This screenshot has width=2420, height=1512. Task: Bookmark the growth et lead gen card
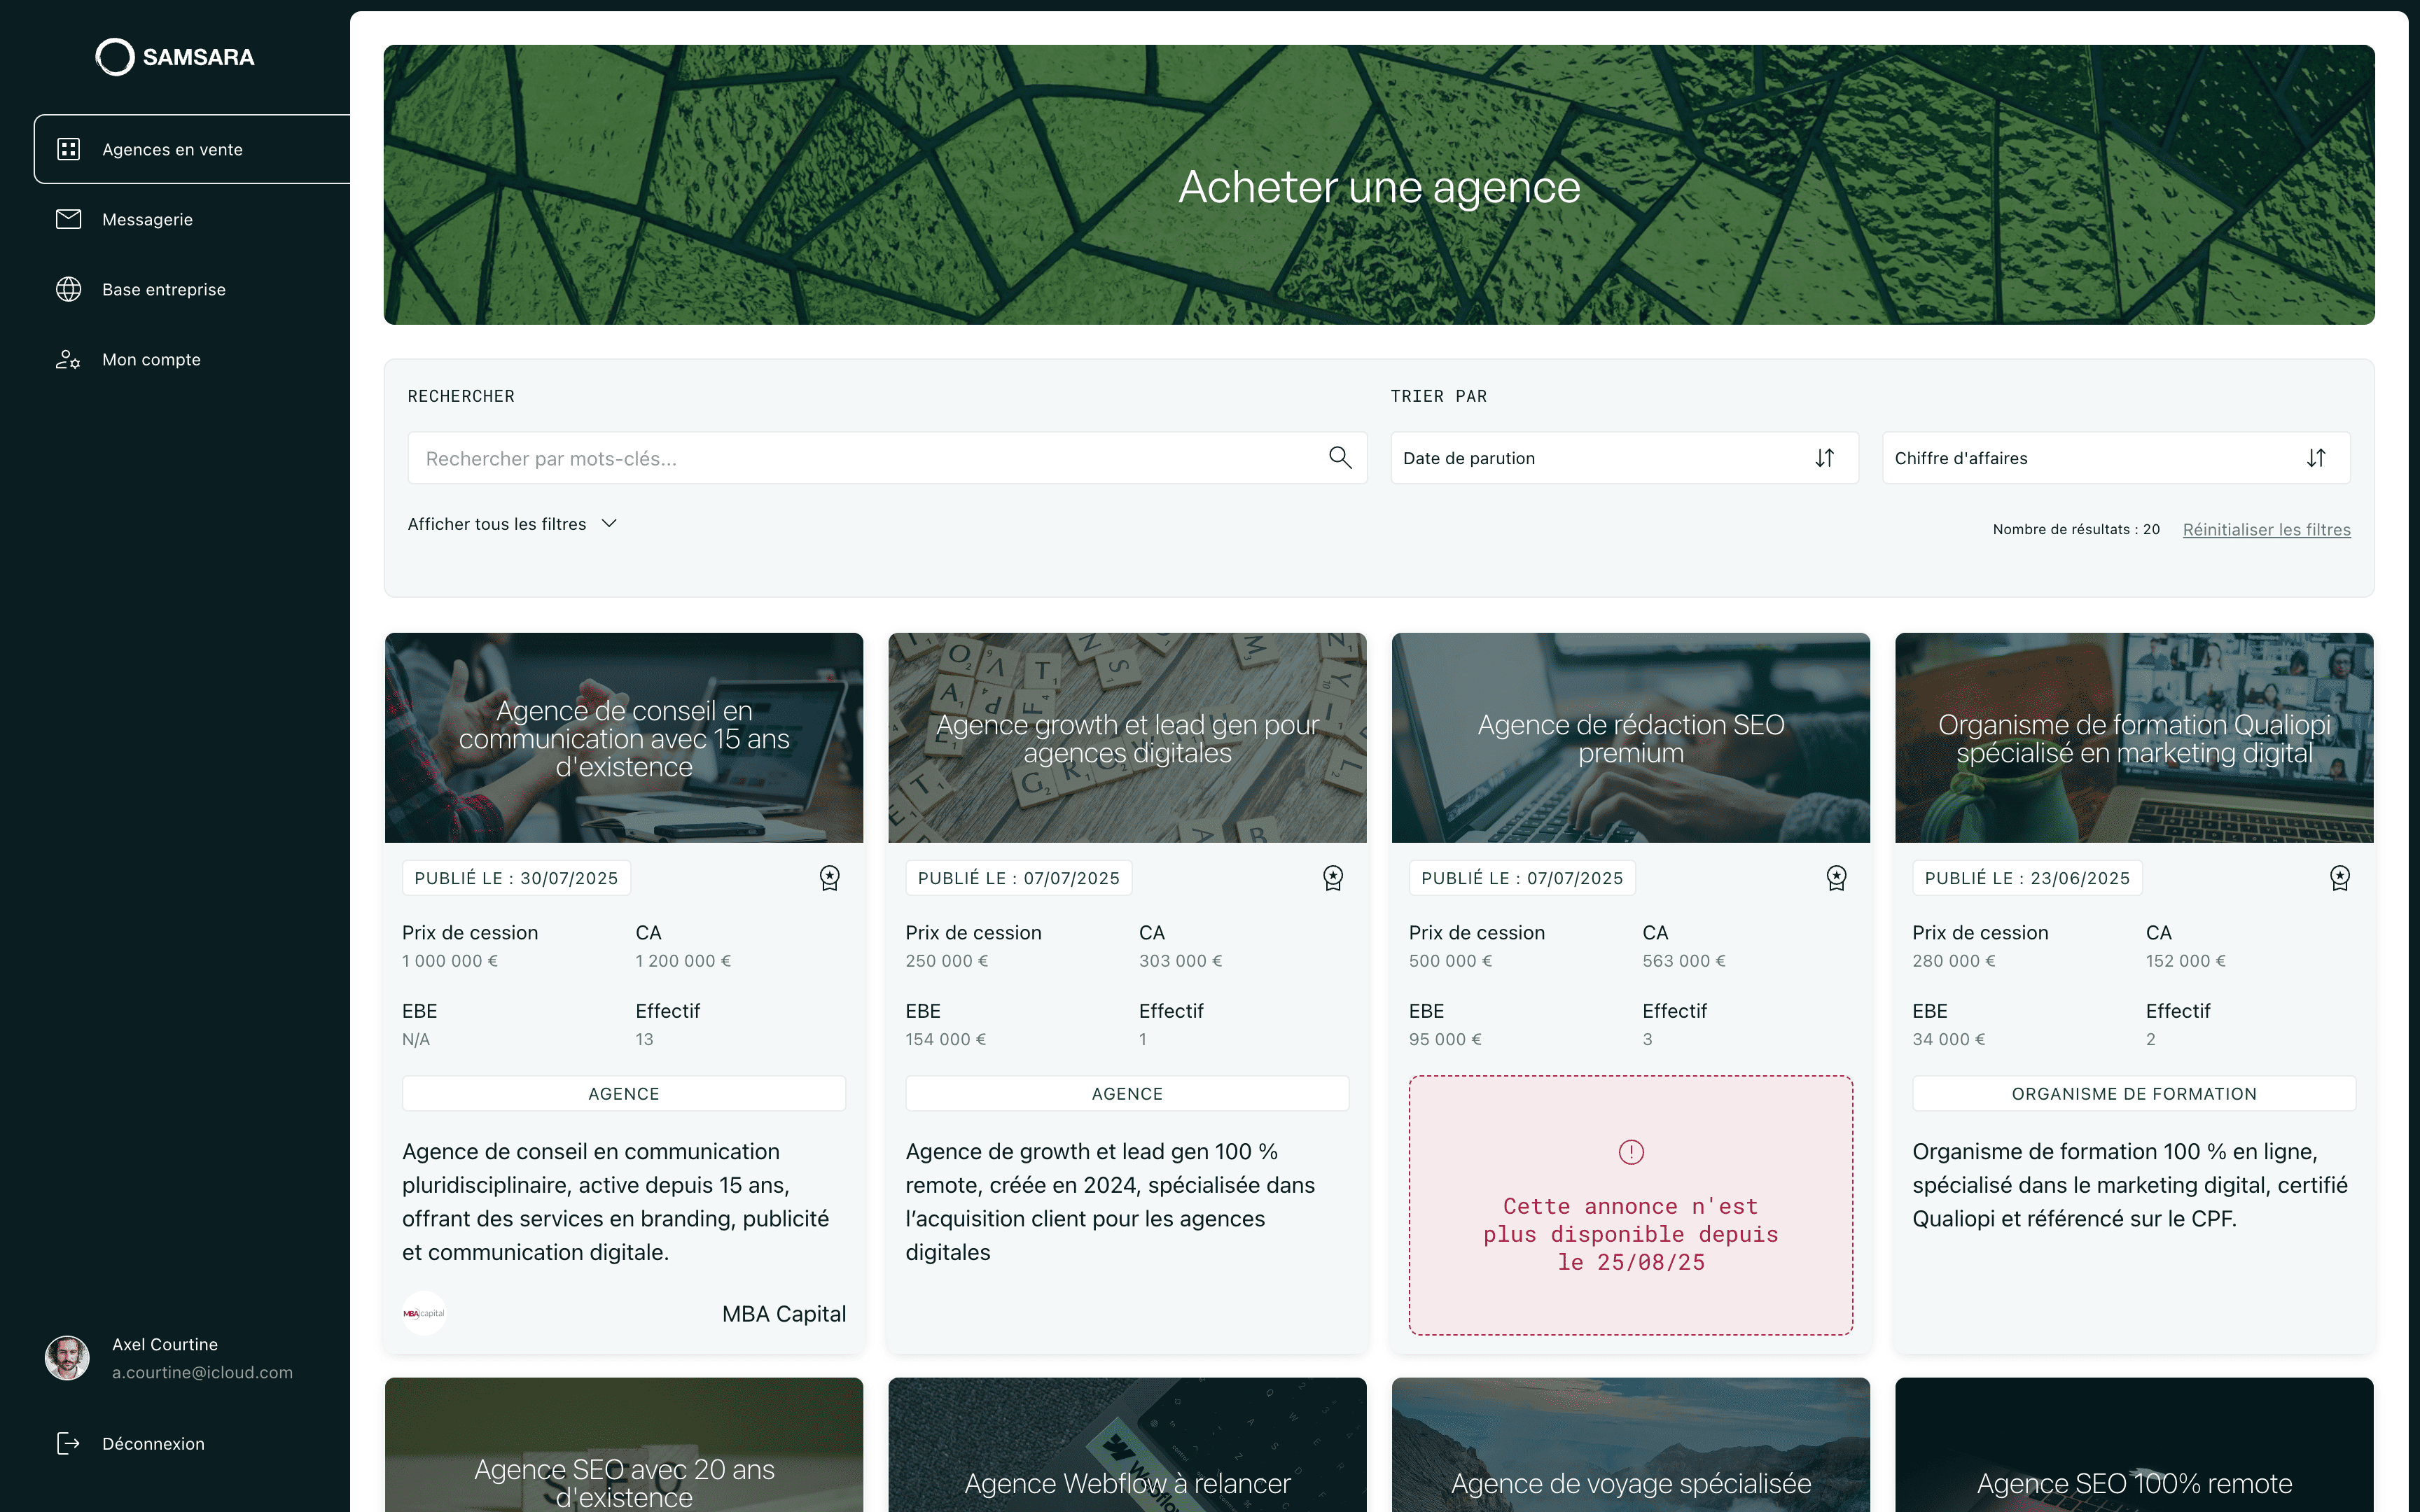tap(1333, 878)
